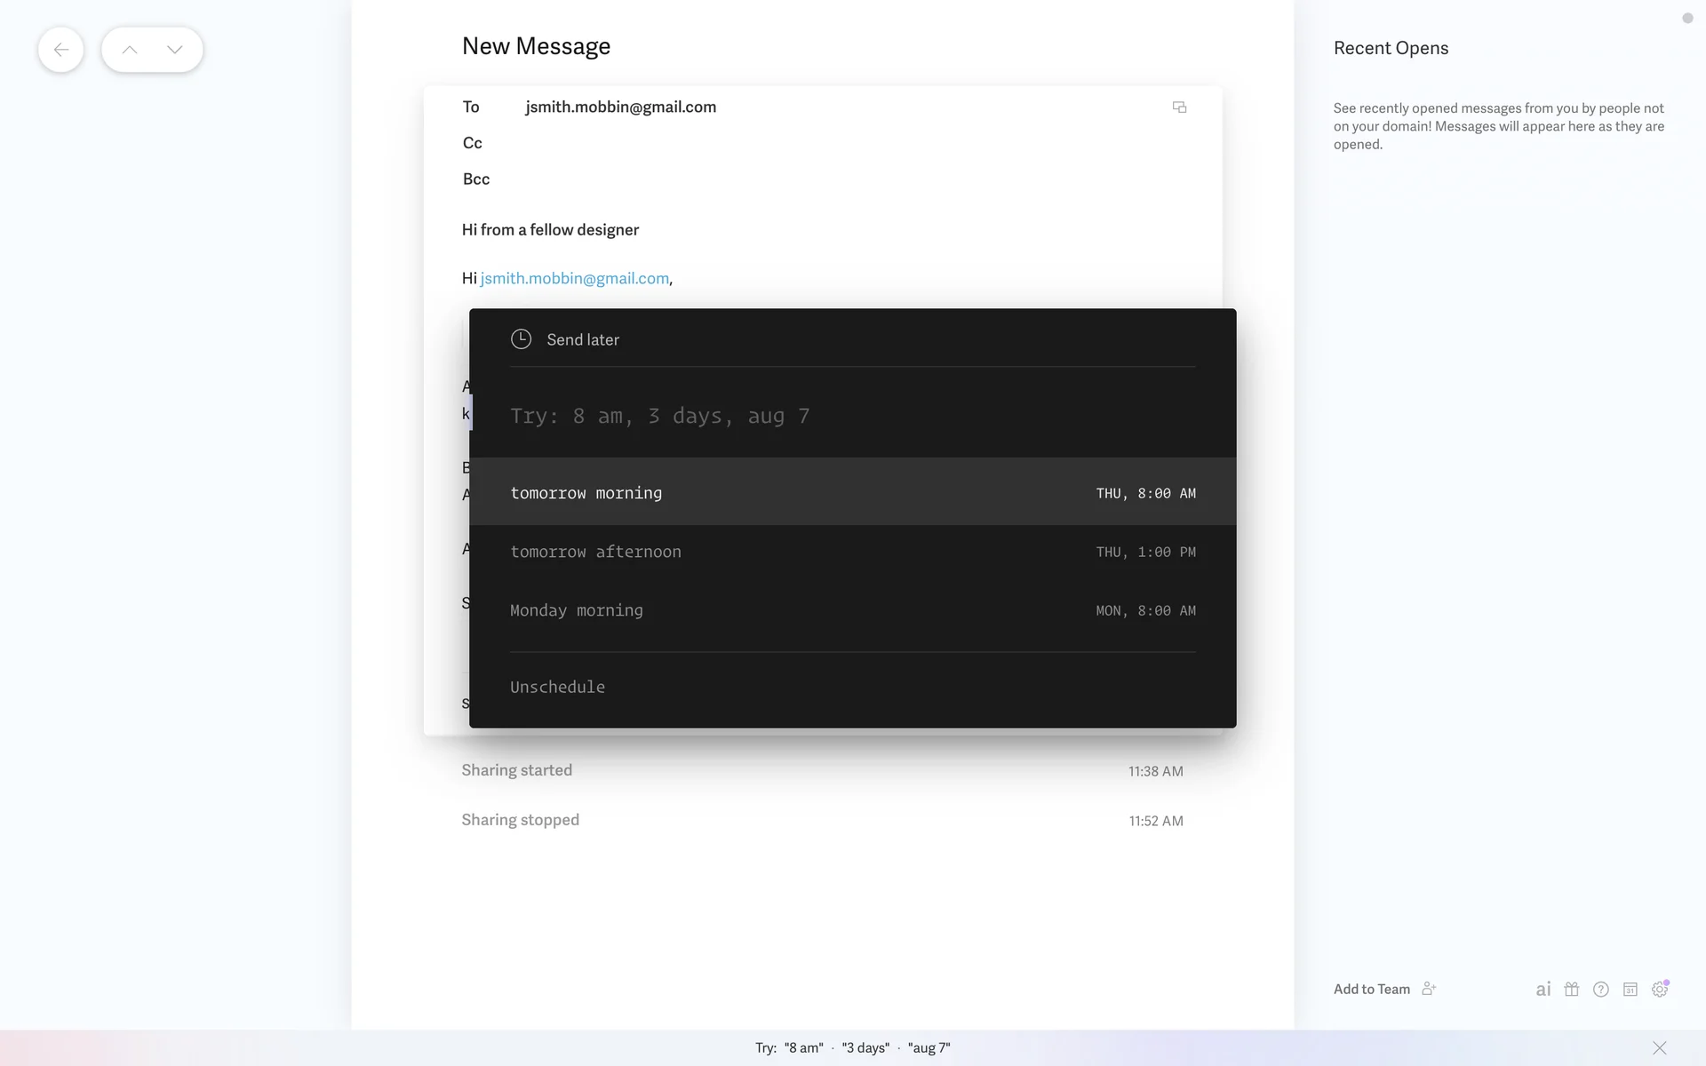Click the gift referral icon
The height and width of the screenshot is (1066, 1706).
(x=1572, y=989)
